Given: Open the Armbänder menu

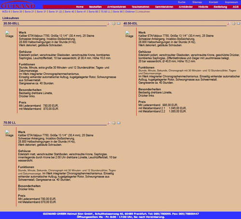Looking at the screenshot, I should (x=186, y=7).
